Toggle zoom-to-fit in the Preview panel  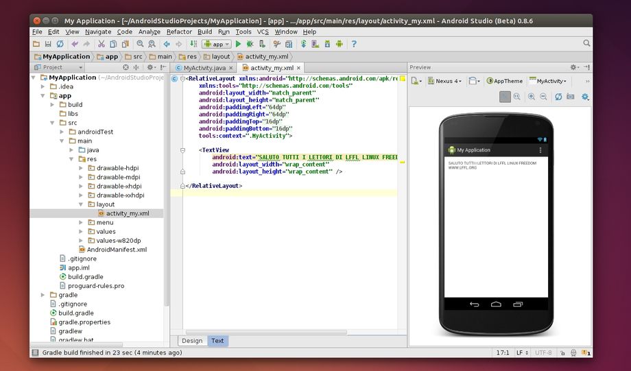(505, 97)
